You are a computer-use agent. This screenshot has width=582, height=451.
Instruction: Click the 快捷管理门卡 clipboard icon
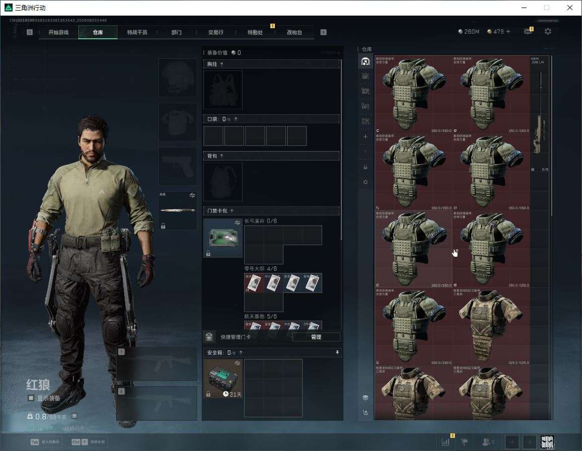click(x=209, y=337)
